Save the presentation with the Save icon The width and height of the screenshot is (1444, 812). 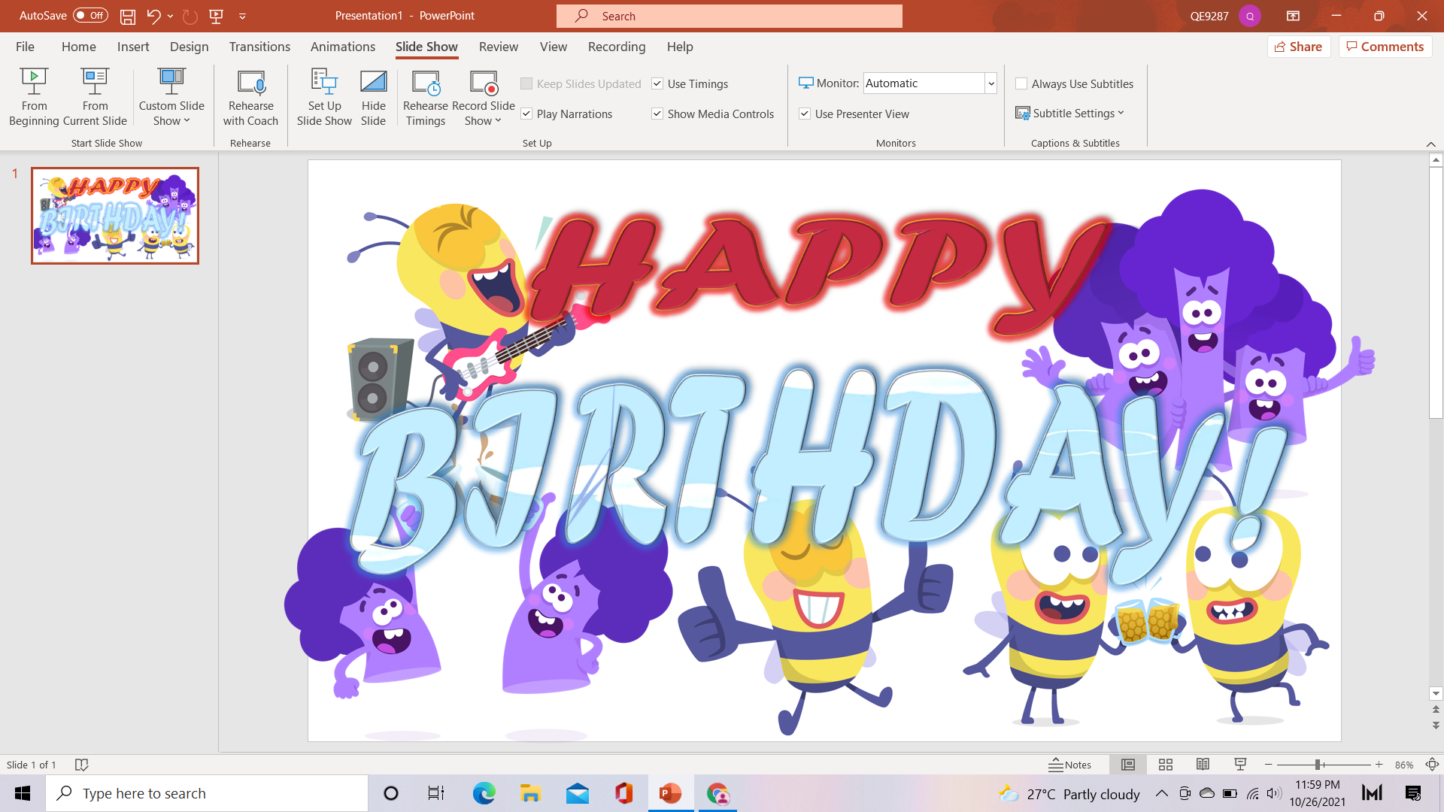pyautogui.click(x=128, y=16)
